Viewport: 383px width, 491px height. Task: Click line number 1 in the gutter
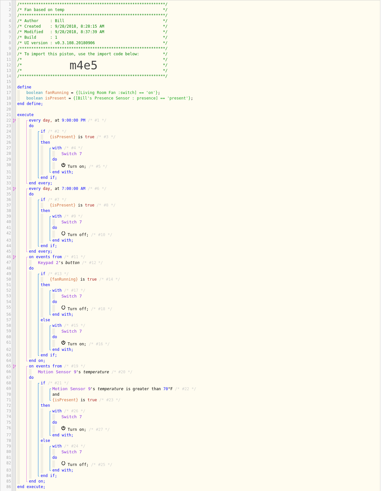point(10,4)
